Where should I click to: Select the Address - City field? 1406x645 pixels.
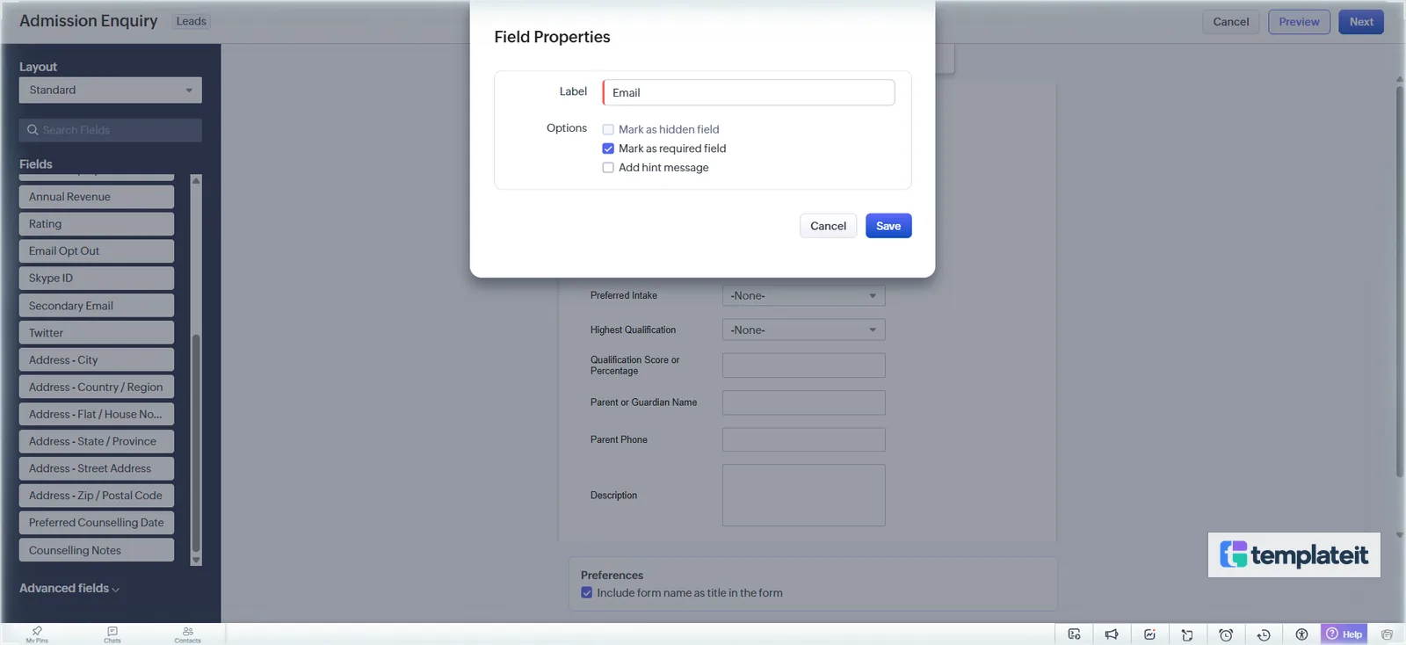click(x=97, y=360)
